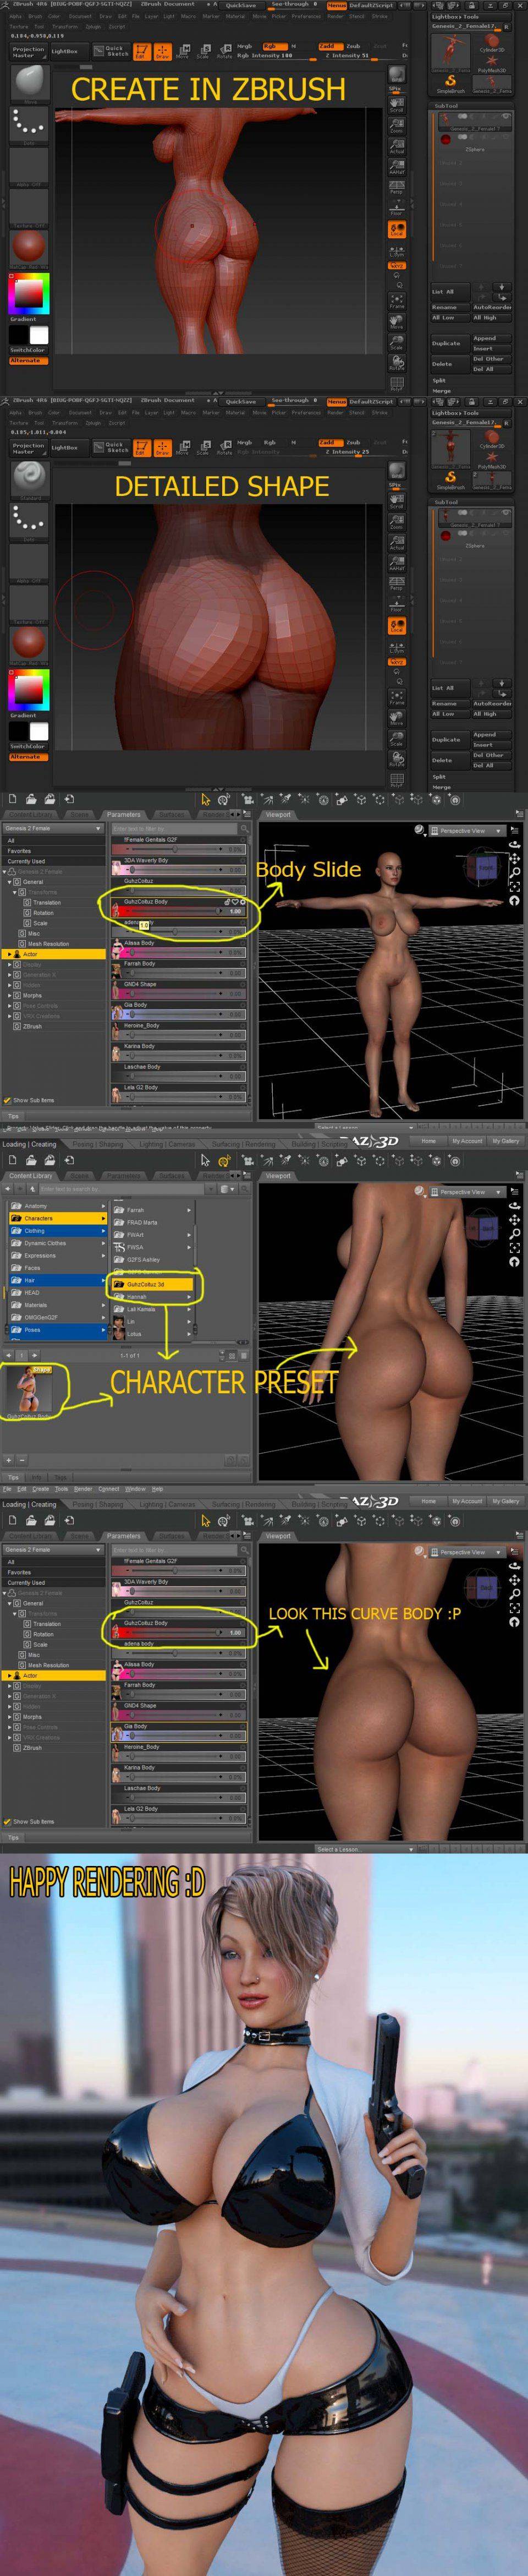Click the filter text field in Body Slide panel
This screenshot has width=528, height=2576.
click(174, 829)
